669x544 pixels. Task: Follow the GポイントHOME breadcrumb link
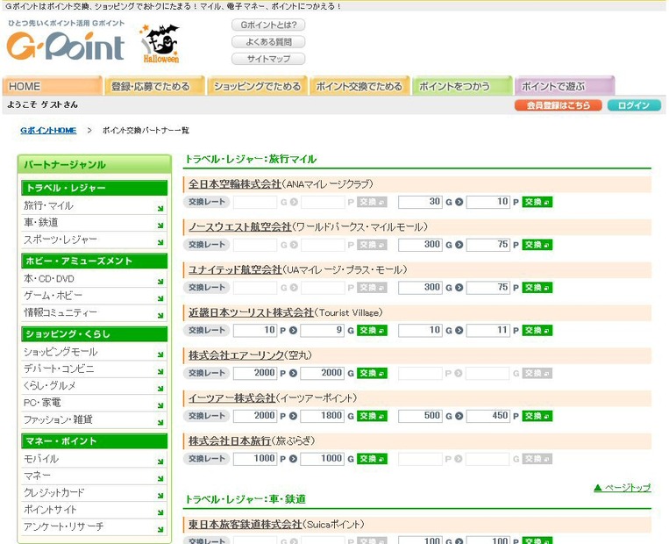pos(48,130)
